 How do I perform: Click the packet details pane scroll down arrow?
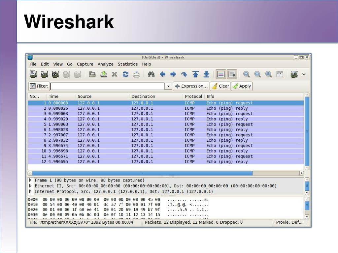(x=307, y=193)
